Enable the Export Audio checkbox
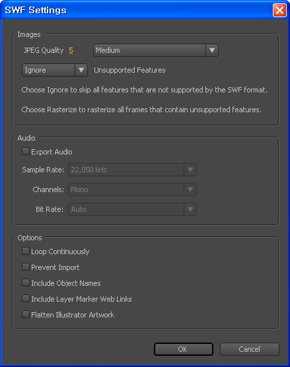 pyautogui.click(x=26, y=151)
